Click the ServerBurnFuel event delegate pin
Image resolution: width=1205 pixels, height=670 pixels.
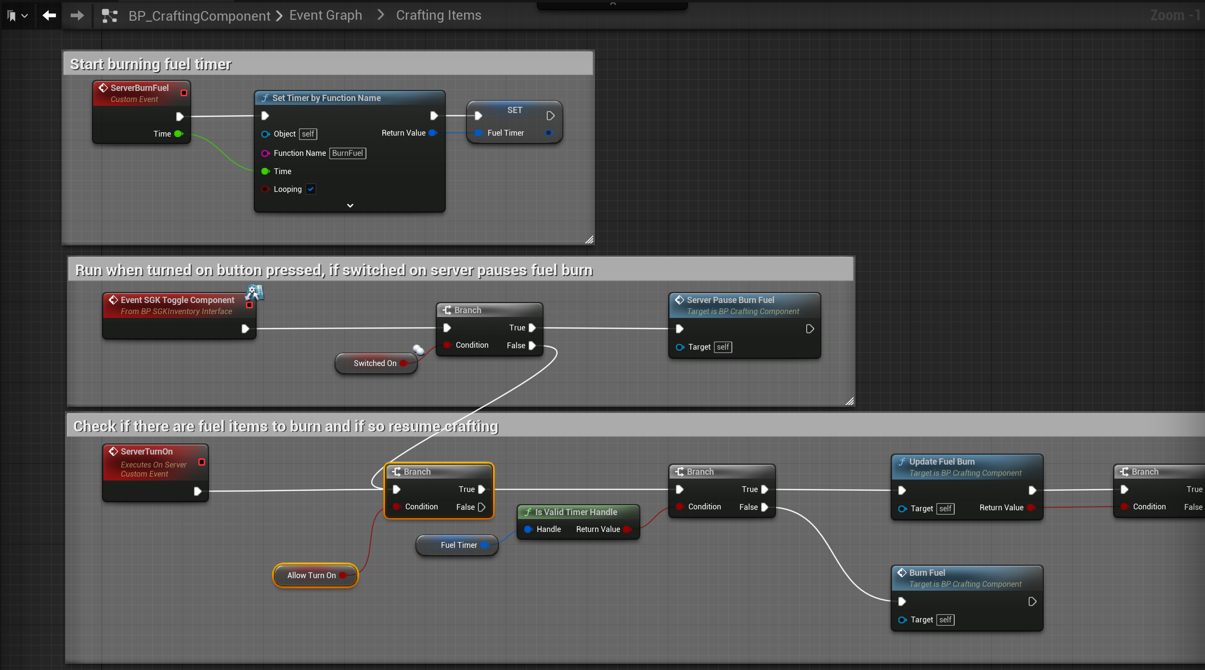[183, 92]
